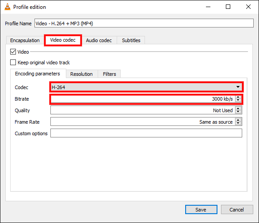Switch to the Encapsulation tab
This screenshot has width=259, height=223.
25,40
